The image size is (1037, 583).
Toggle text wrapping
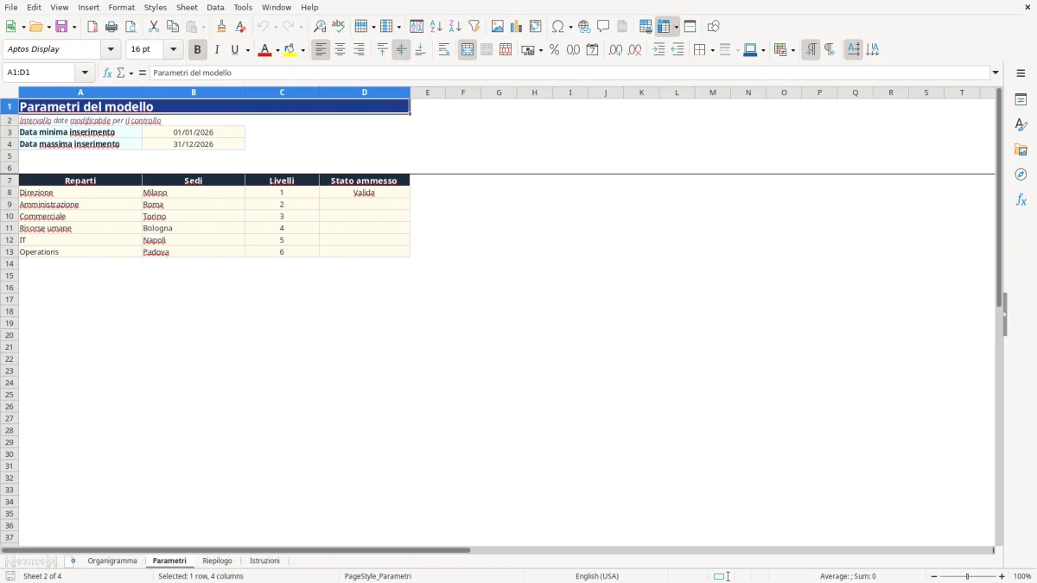[x=444, y=50]
